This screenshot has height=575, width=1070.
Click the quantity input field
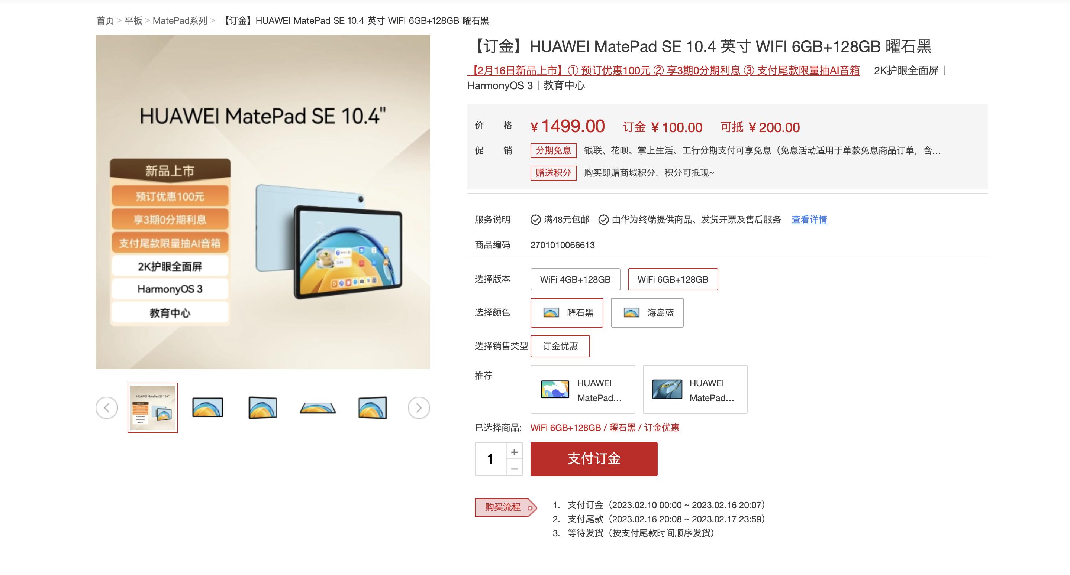coord(490,459)
